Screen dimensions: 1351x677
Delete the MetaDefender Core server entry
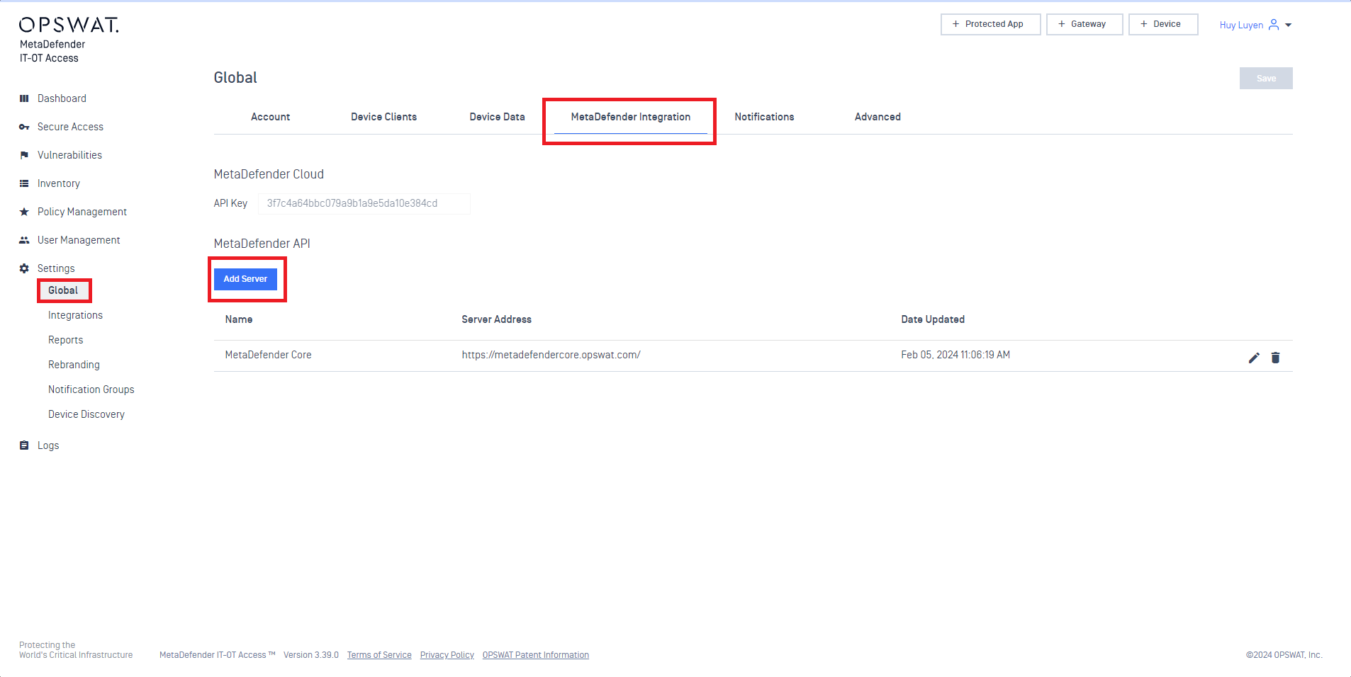[1275, 358]
